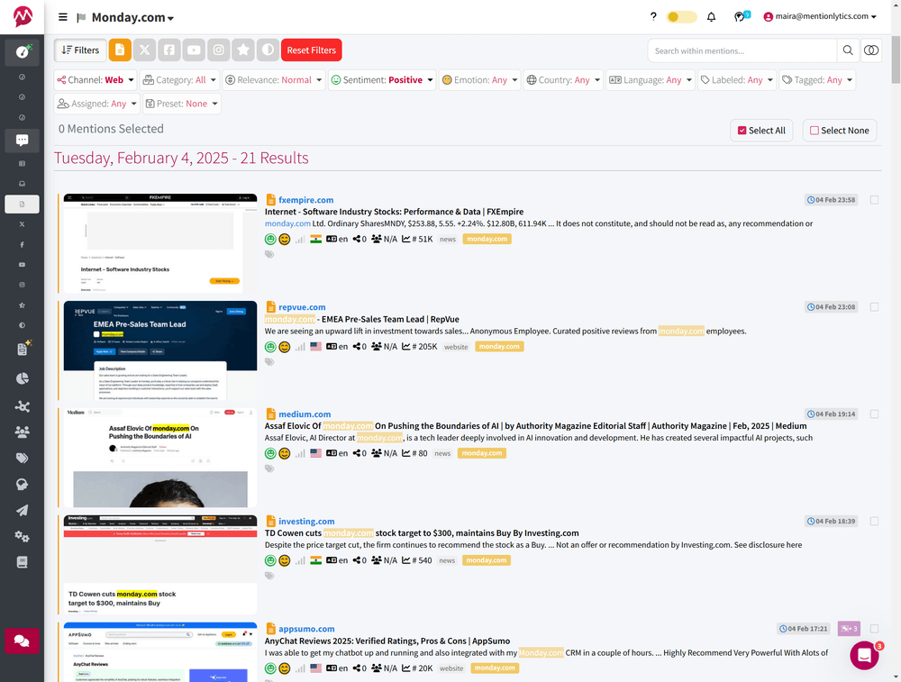
Task: Tick the checkbox for investing.com mention
Action: pos(874,521)
